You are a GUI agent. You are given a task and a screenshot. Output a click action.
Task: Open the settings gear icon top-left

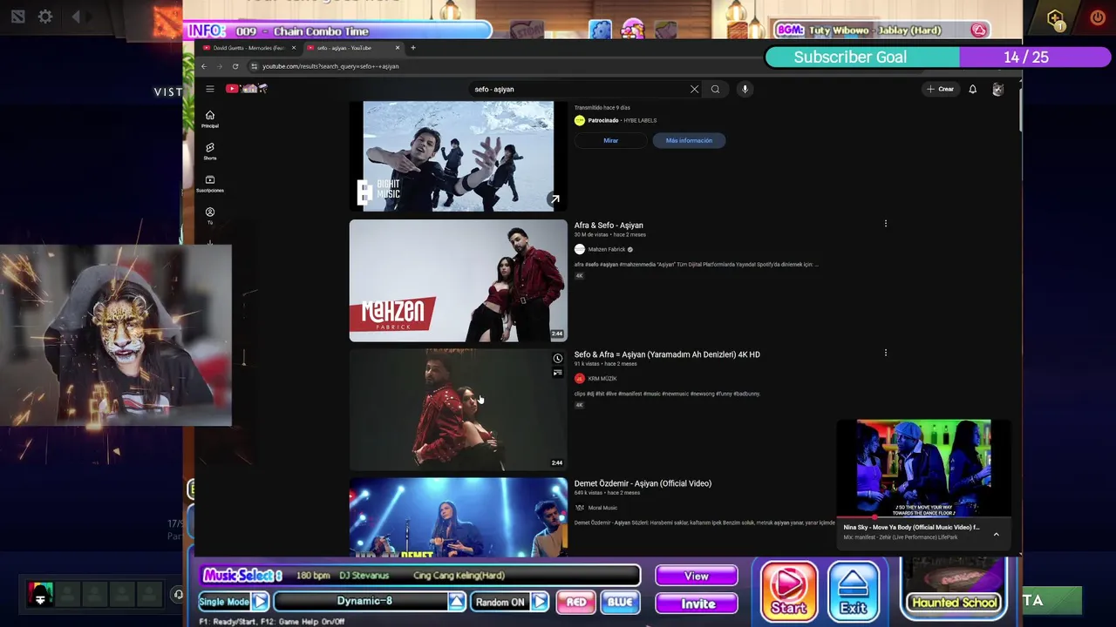click(x=45, y=17)
